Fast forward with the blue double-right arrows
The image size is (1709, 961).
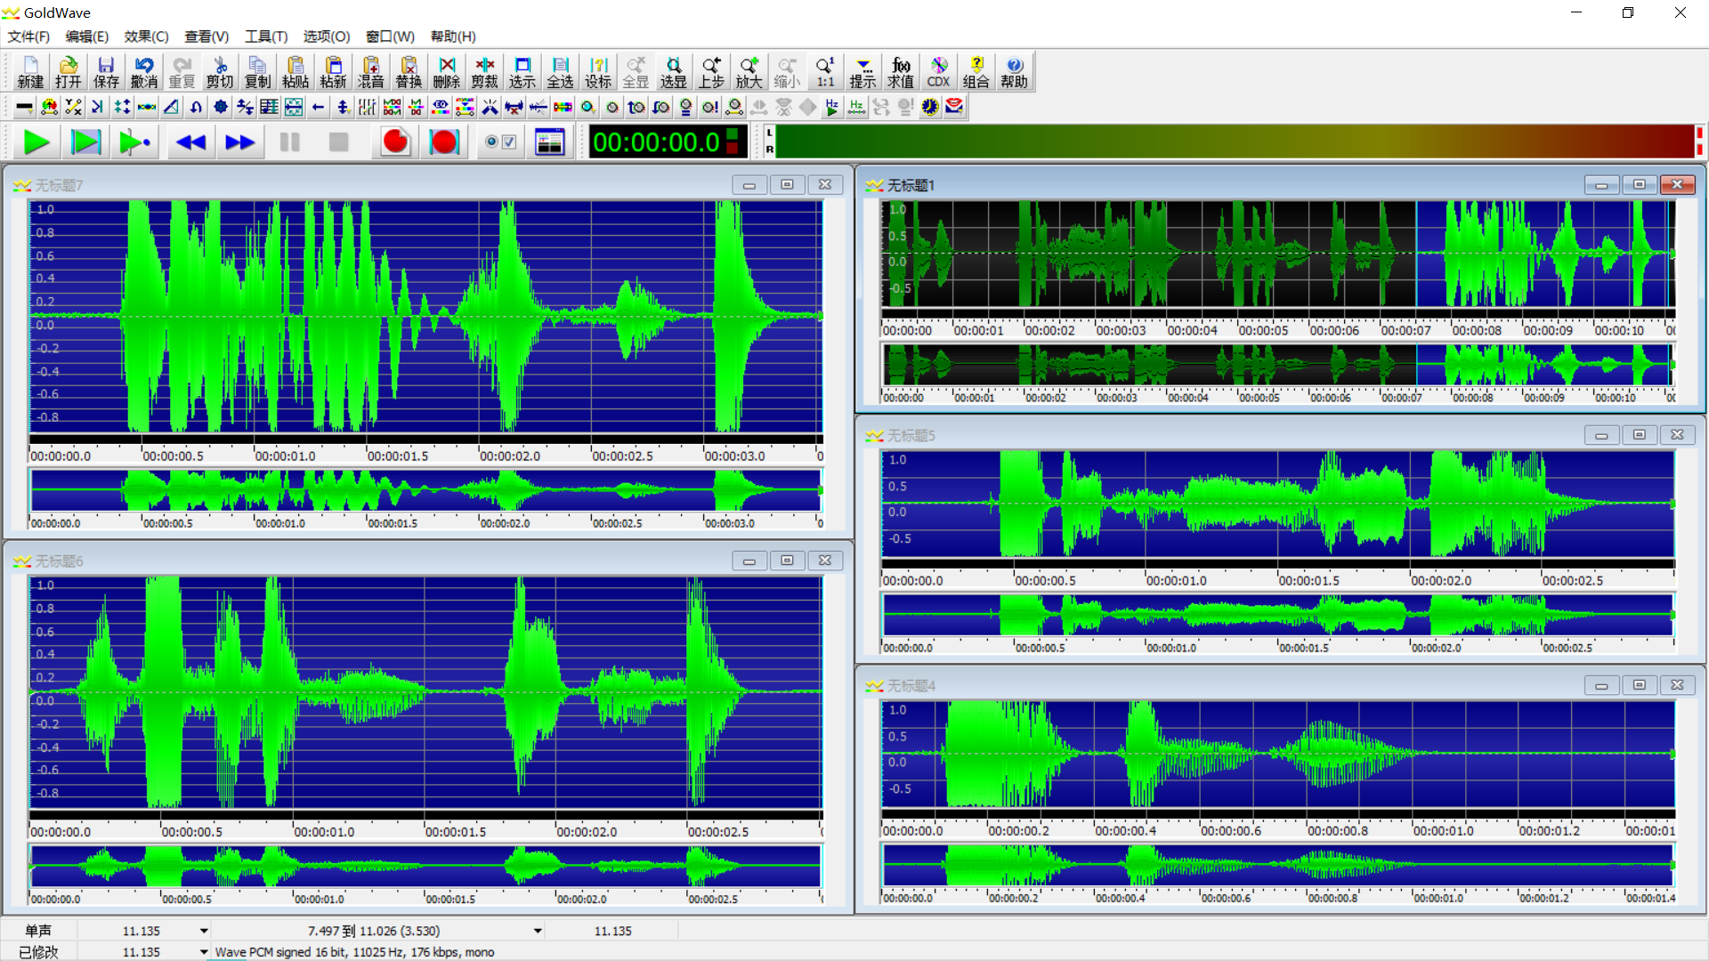coord(239,142)
